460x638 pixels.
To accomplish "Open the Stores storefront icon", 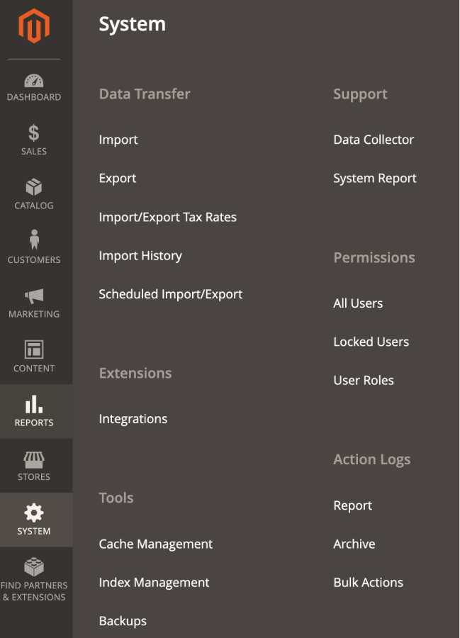I will (x=34, y=459).
